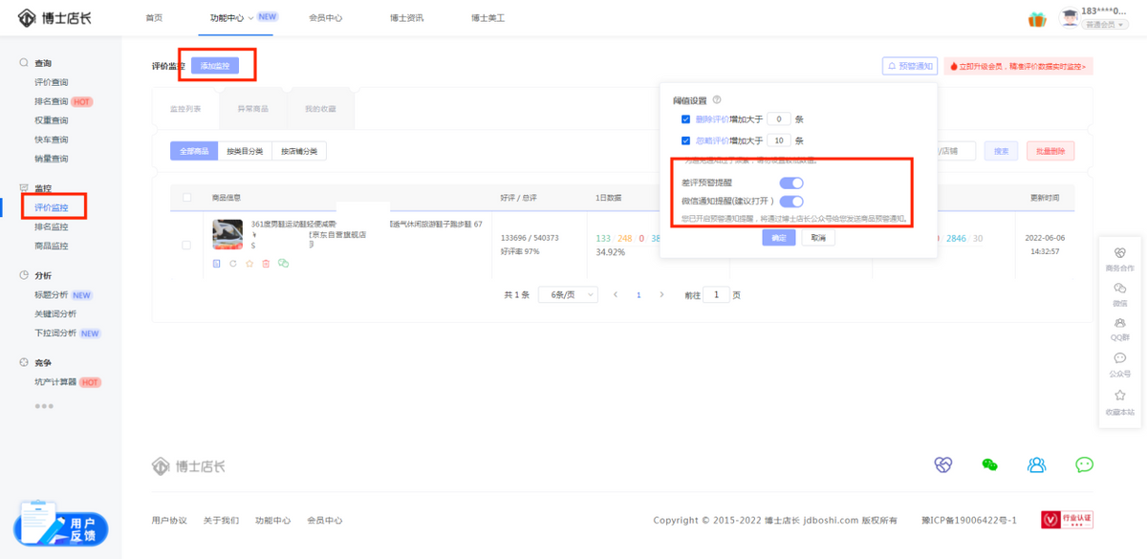
Task: Select the 按店铺分类 filter tab
Action: [x=299, y=151]
